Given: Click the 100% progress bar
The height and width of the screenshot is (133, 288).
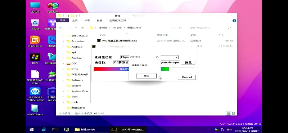Looking at the screenshot, I should coord(131,69).
